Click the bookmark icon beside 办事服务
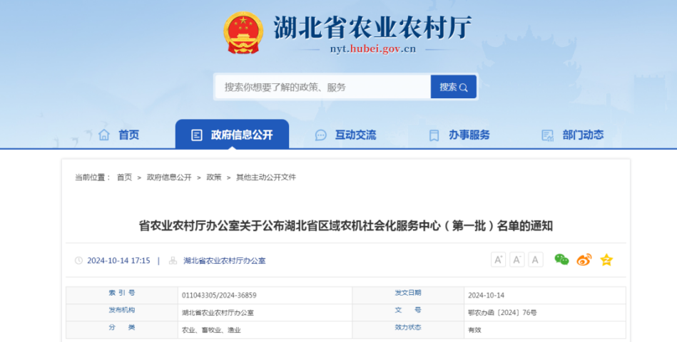 [434, 135]
